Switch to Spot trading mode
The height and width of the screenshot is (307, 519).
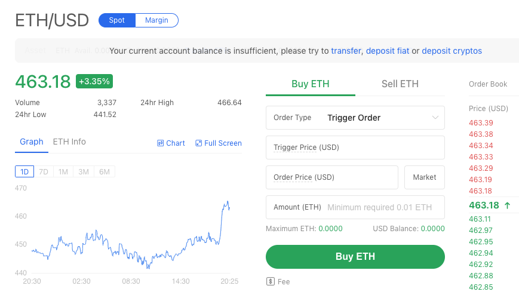coord(117,20)
